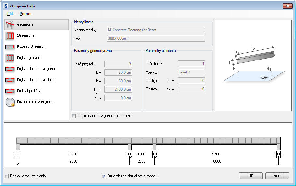Open the Plik menu
Screen dimensions: 296x186
[x=10, y=14]
